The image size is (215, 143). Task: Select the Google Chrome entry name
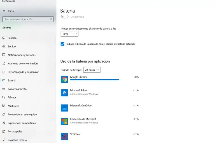coord(79,77)
